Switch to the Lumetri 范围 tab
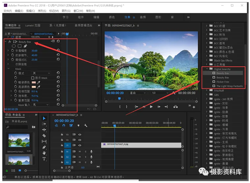The width and height of the screenshot is (250, 183). pyautogui.click(x=33, y=26)
